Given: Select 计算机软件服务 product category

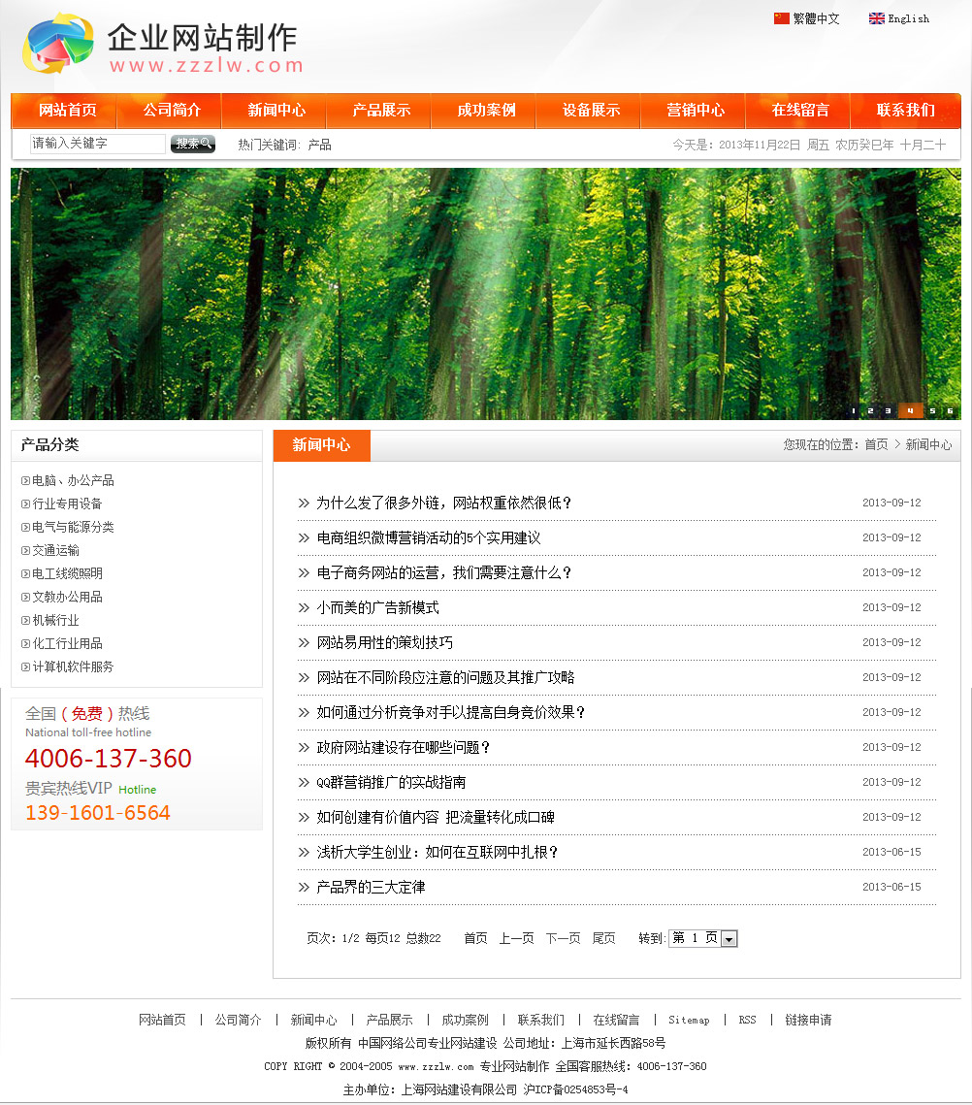Looking at the screenshot, I should click(73, 666).
